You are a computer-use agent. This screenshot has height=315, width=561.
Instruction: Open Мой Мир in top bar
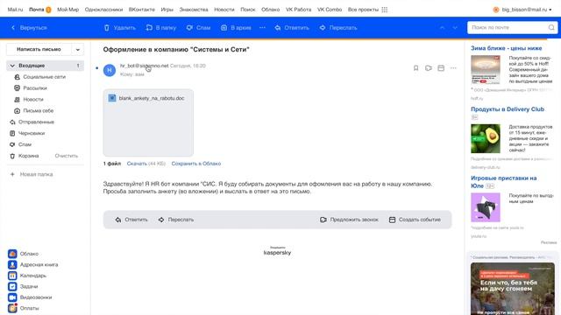68,10
